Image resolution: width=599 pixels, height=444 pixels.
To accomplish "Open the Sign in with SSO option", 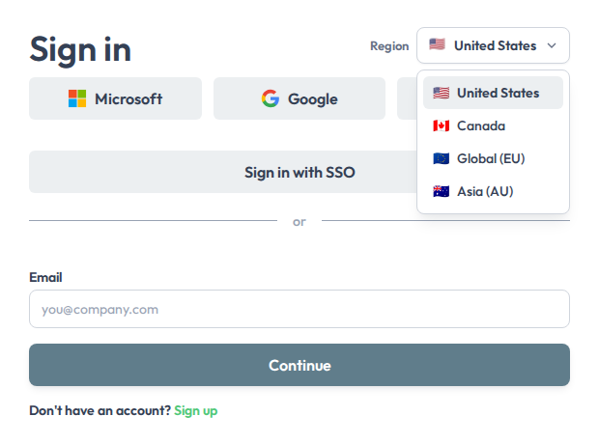I will 223,172.
